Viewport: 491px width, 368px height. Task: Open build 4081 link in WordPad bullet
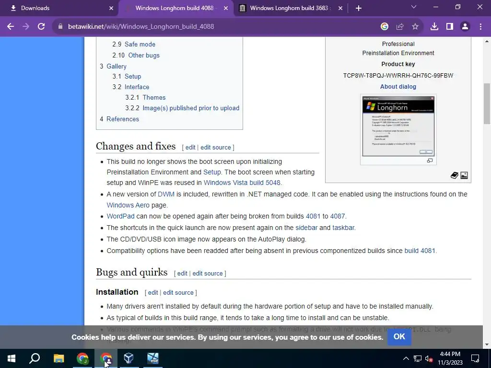(x=313, y=217)
